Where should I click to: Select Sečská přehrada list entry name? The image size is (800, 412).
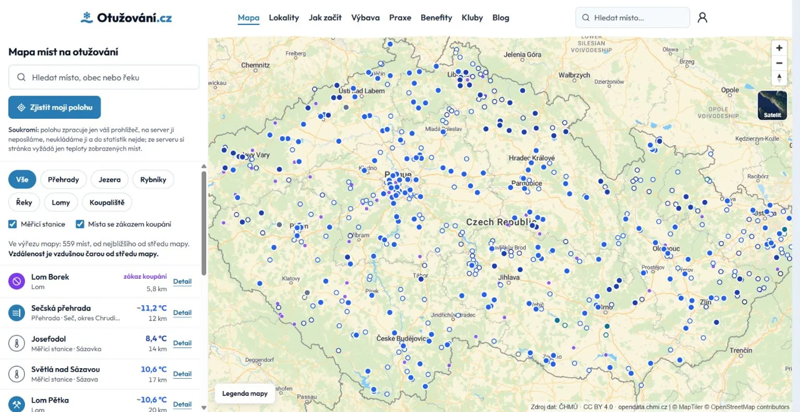(x=61, y=308)
